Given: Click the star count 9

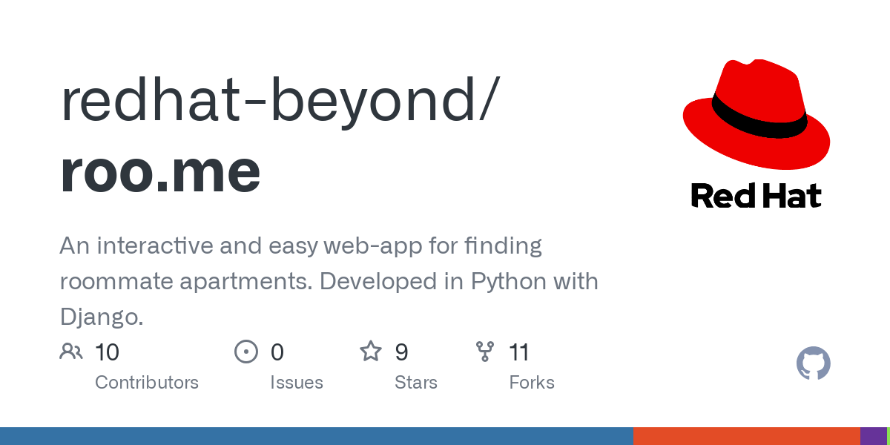Looking at the screenshot, I should coord(401,352).
